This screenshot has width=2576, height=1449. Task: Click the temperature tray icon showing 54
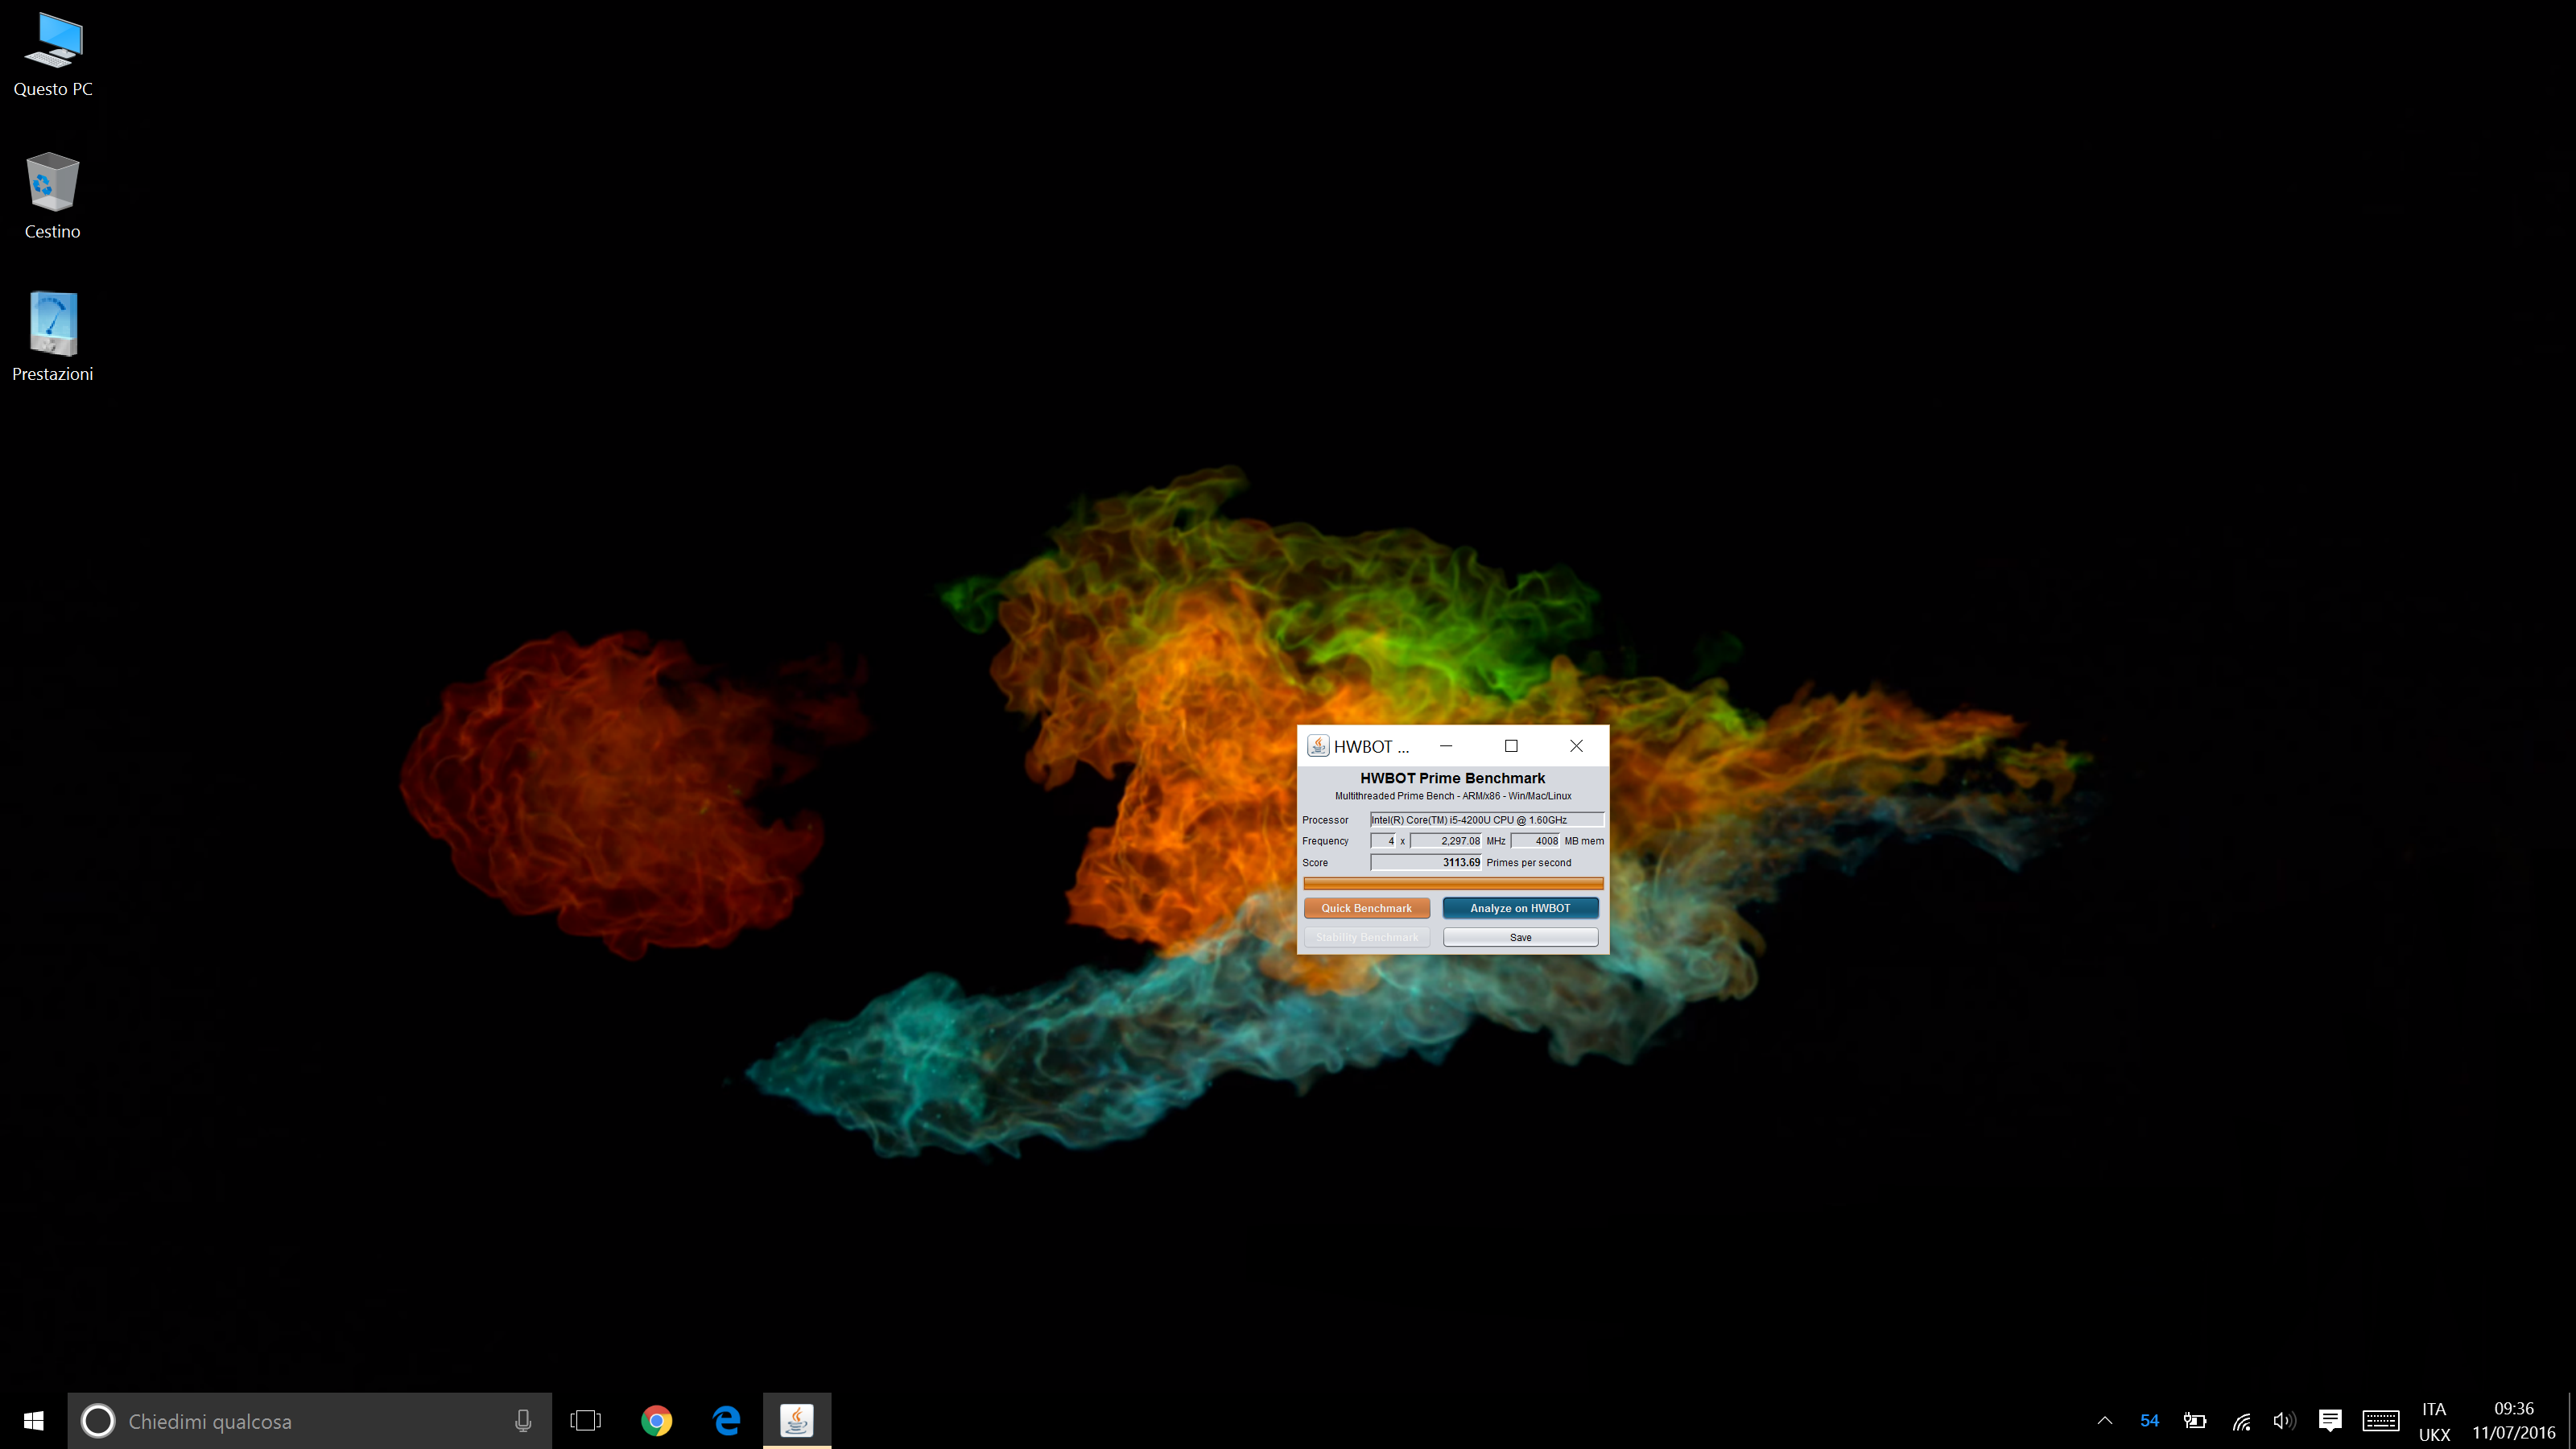coord(2149,1420)
